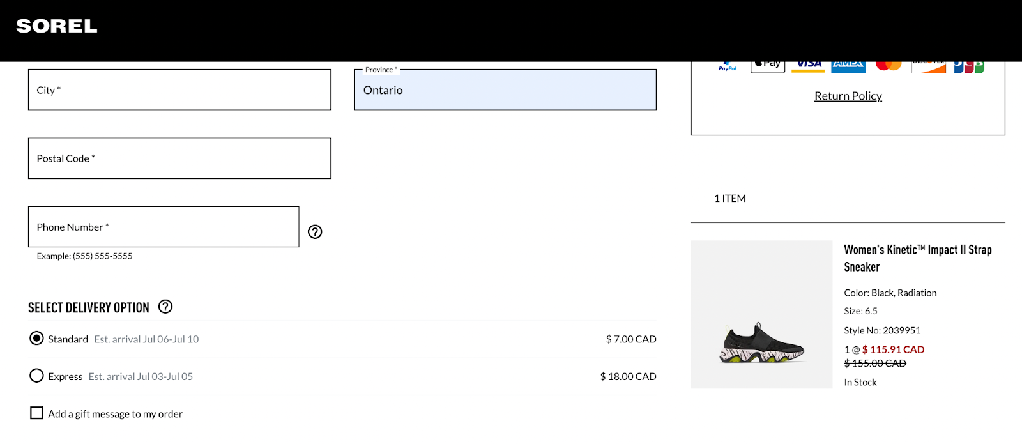The image size is (1022, 444).
Task: Select Express delivery option
Action: click(x=37, y=376)
